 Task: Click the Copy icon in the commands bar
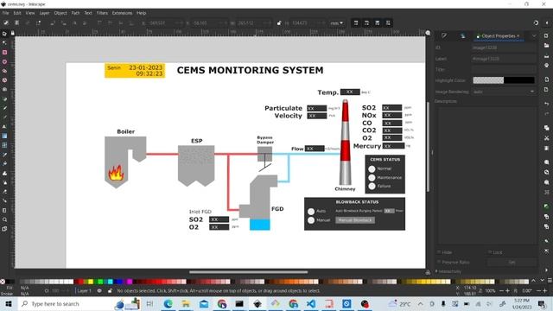[546, 128]
